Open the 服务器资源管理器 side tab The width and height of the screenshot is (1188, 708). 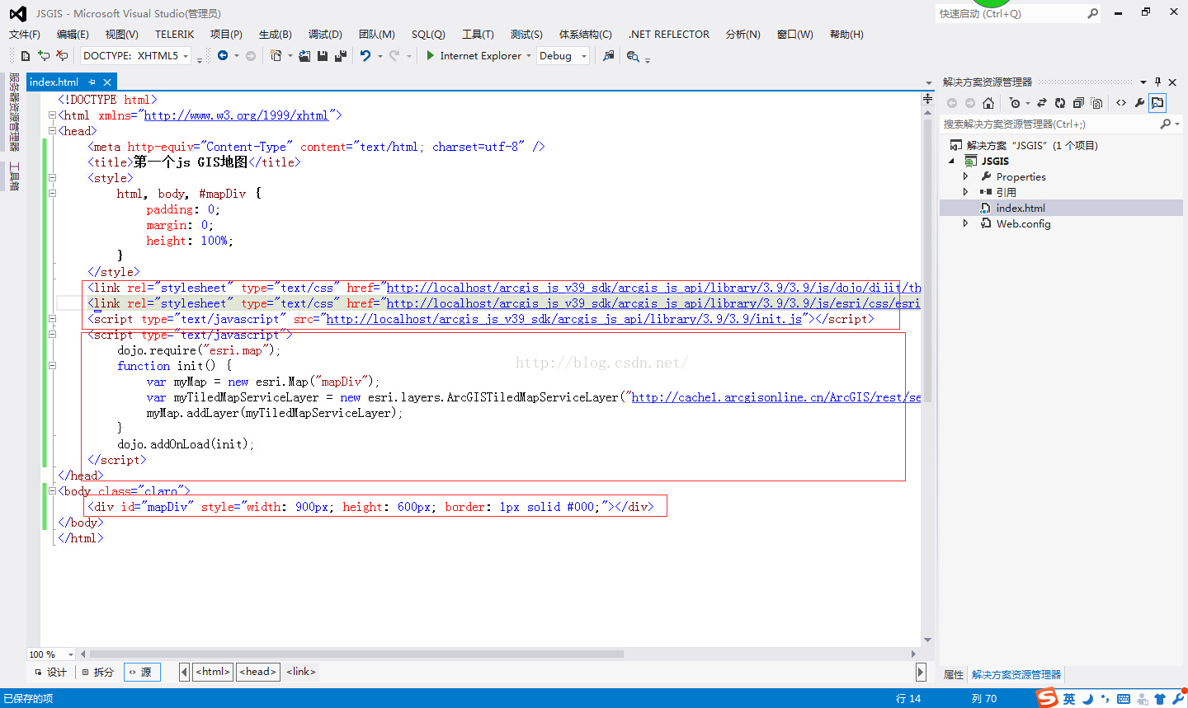point(14,112)
